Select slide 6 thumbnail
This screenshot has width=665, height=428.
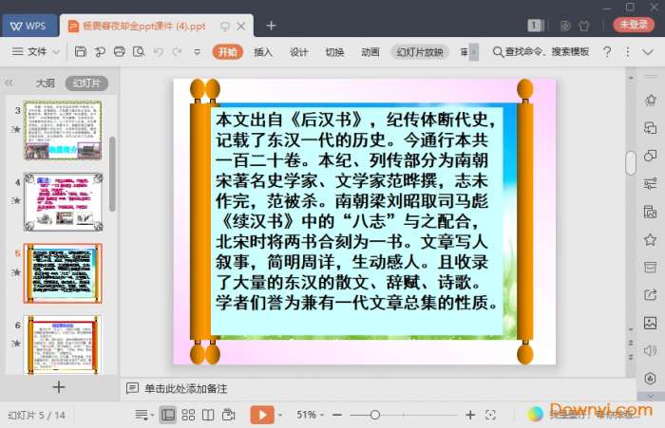tap(63, 344)
